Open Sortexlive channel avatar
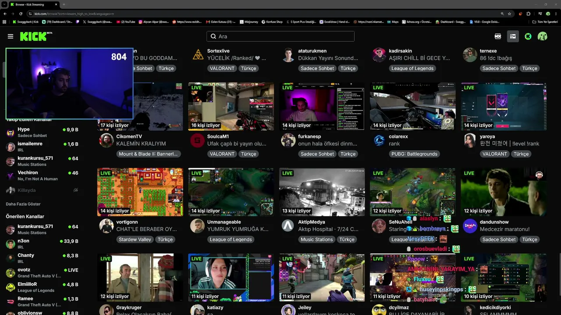The width and height of the screenshot is (561, 315). coord(199,55)
